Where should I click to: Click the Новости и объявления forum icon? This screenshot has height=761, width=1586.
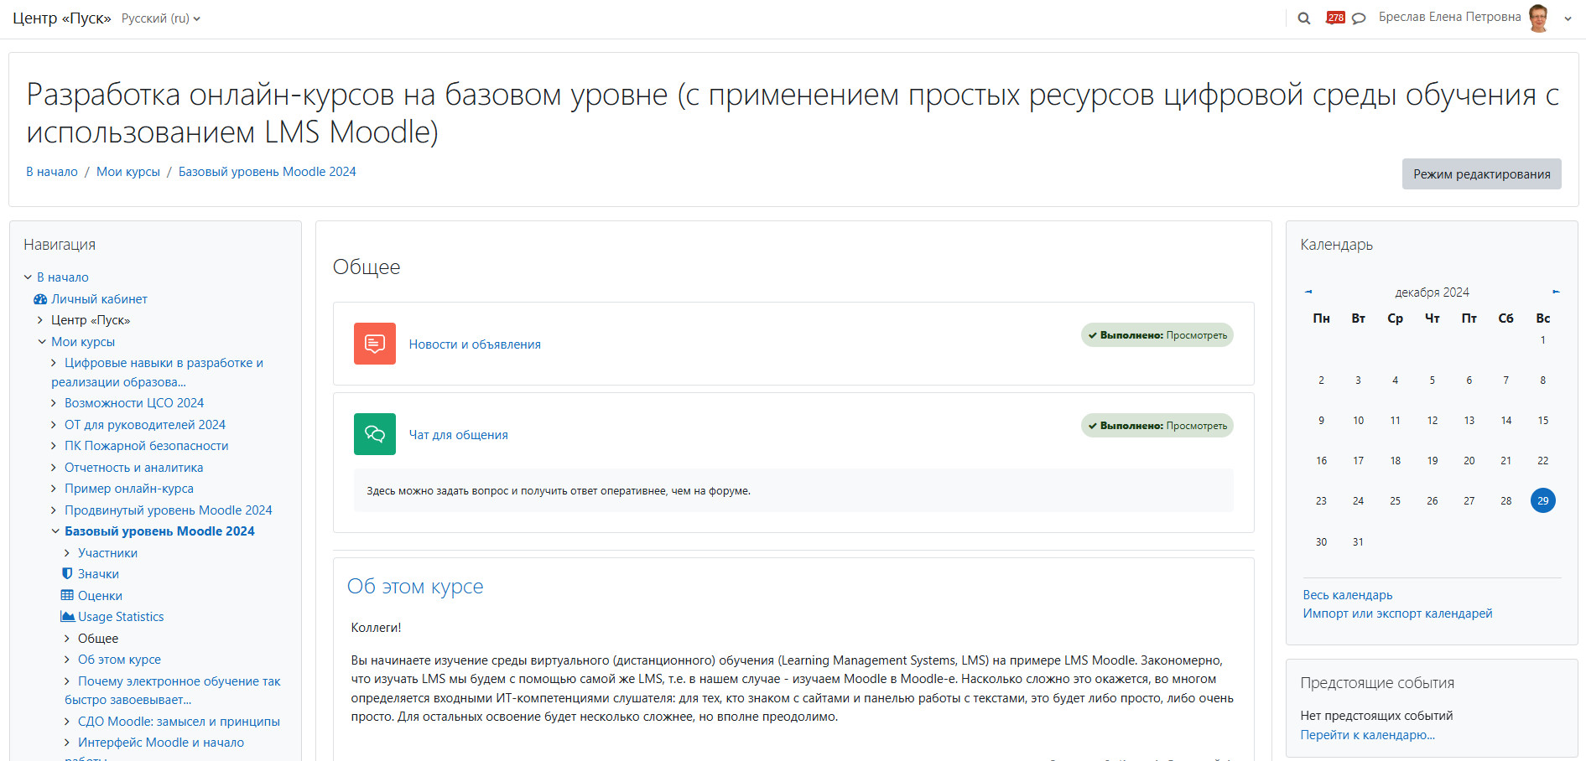tap(375, 344)
